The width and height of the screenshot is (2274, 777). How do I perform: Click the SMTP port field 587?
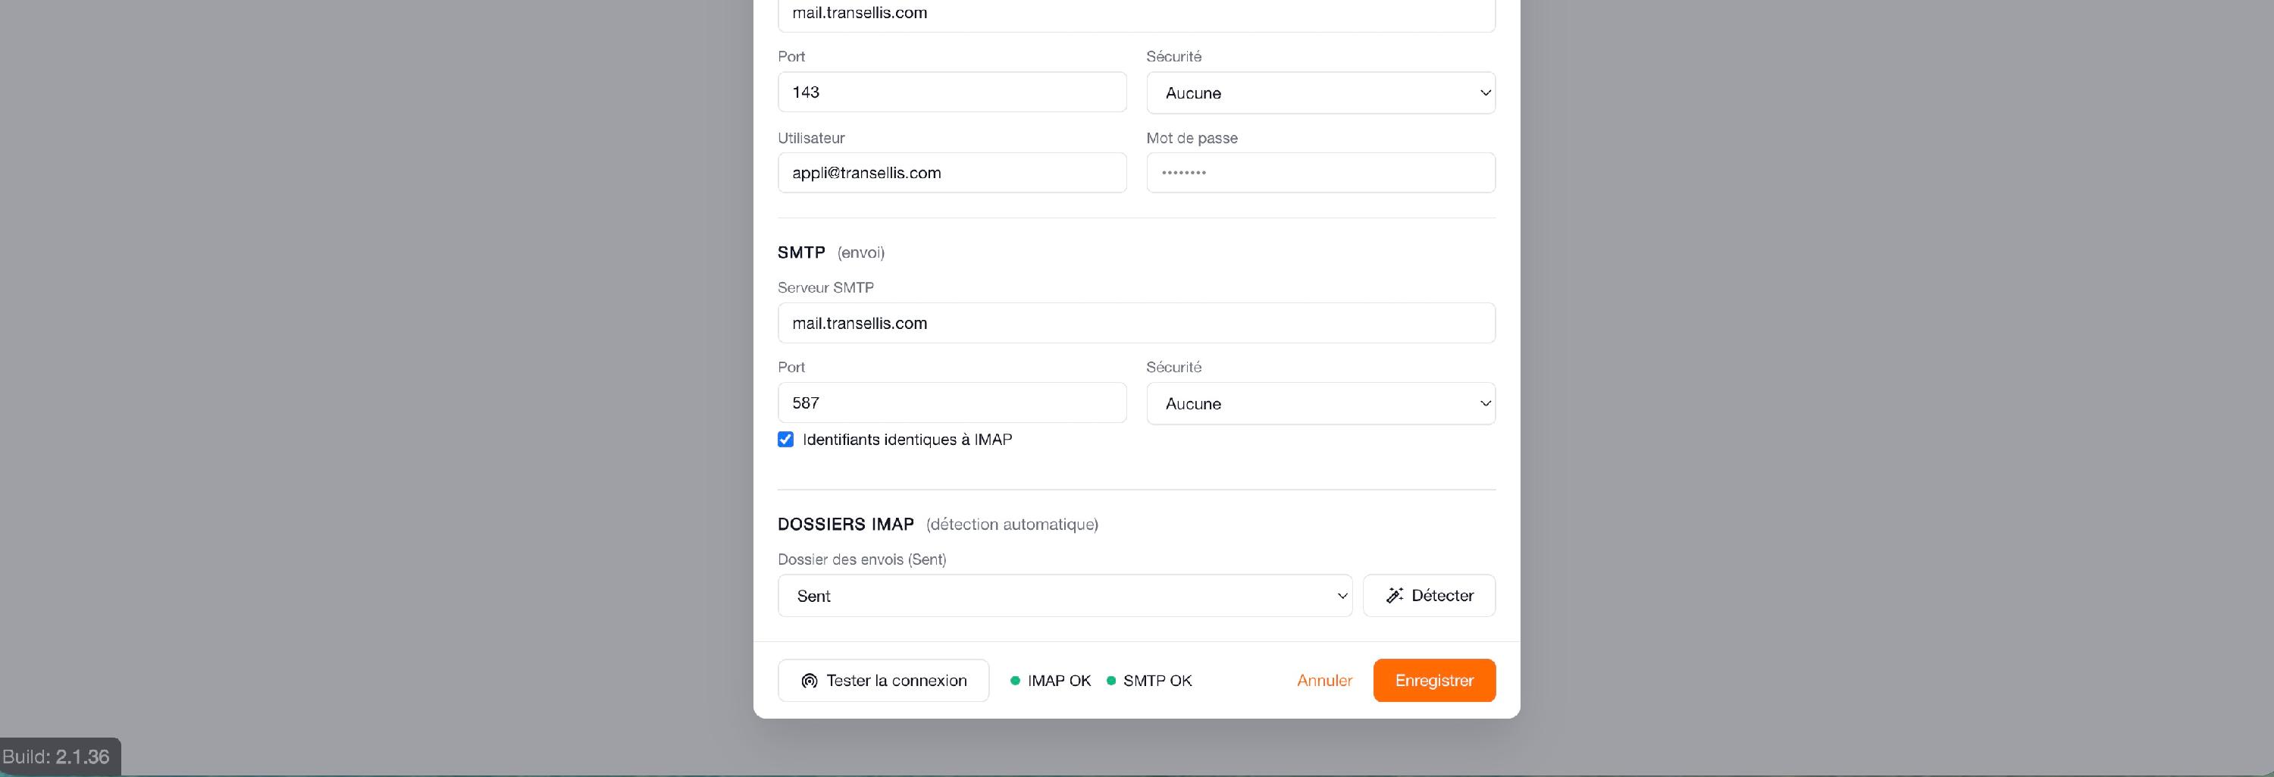(x=951, y=403)
